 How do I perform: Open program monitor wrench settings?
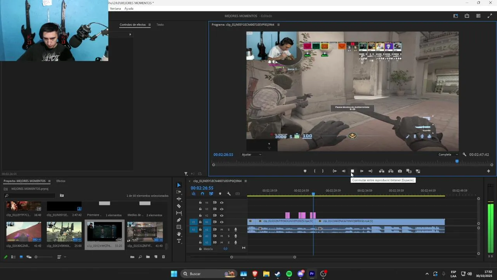(x=464, y=154)
